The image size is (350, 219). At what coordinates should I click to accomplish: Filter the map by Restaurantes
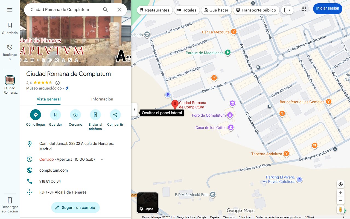pos(154,10)
